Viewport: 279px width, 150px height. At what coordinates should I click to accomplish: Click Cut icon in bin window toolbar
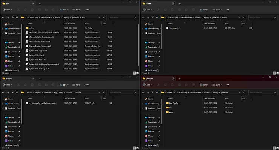(18, 10)
